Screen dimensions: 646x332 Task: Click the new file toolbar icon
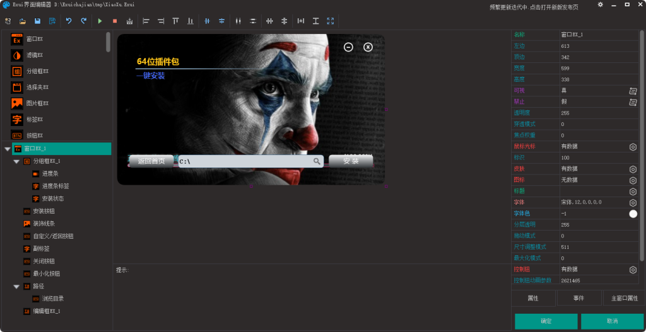point(8,21)
